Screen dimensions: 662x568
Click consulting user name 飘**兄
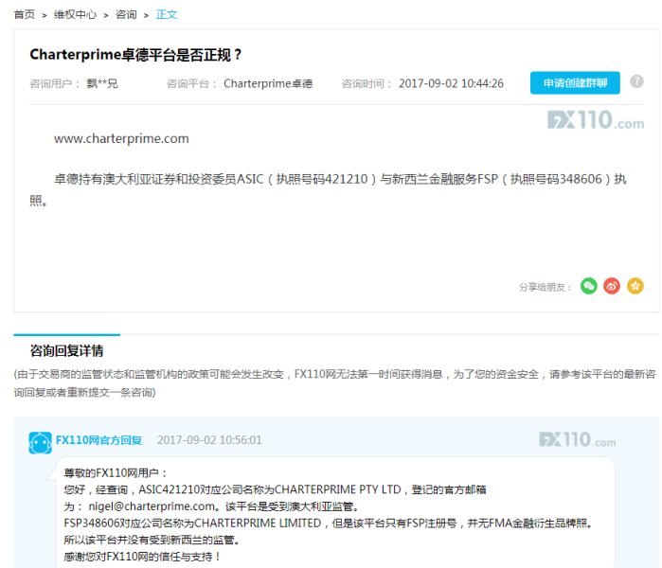[x=102, y=83]
